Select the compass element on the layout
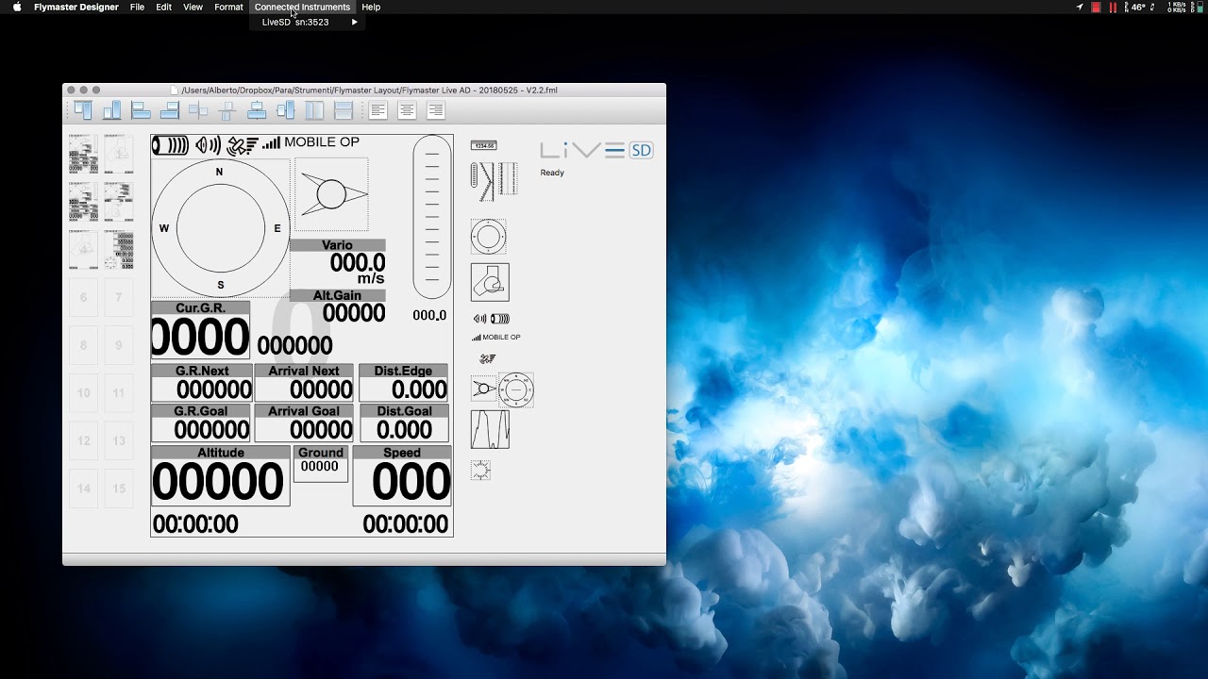Image resolution: width=1208 pixels, height=679 pixels. point(221,228)
